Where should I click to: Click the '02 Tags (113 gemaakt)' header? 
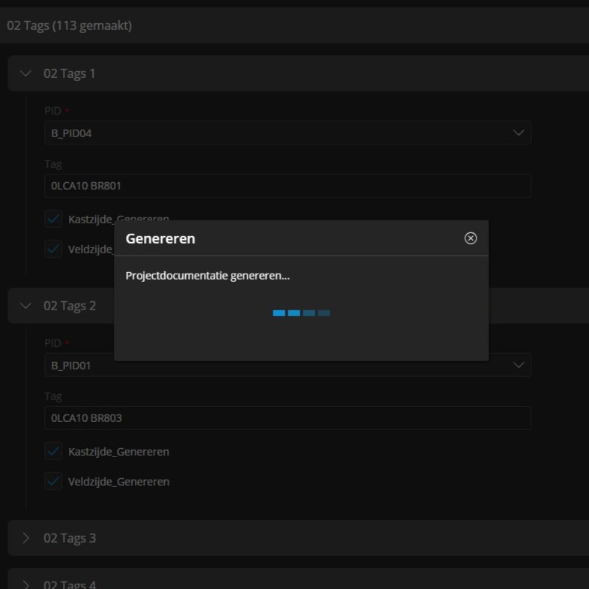(69, 25)
